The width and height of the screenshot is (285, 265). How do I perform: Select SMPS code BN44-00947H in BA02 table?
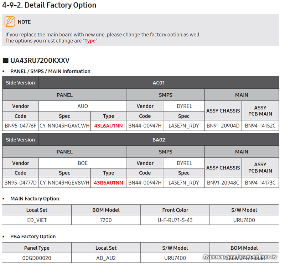145,183
